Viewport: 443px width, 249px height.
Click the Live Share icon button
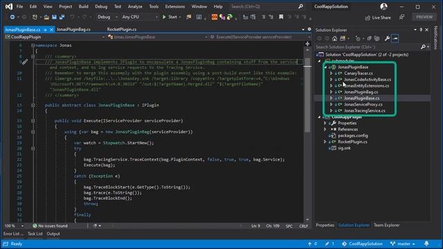click(x=378, y=17)
